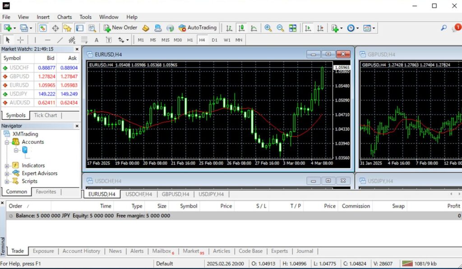Open the Charts menu

pyautogui.click(x=65, y=17)
